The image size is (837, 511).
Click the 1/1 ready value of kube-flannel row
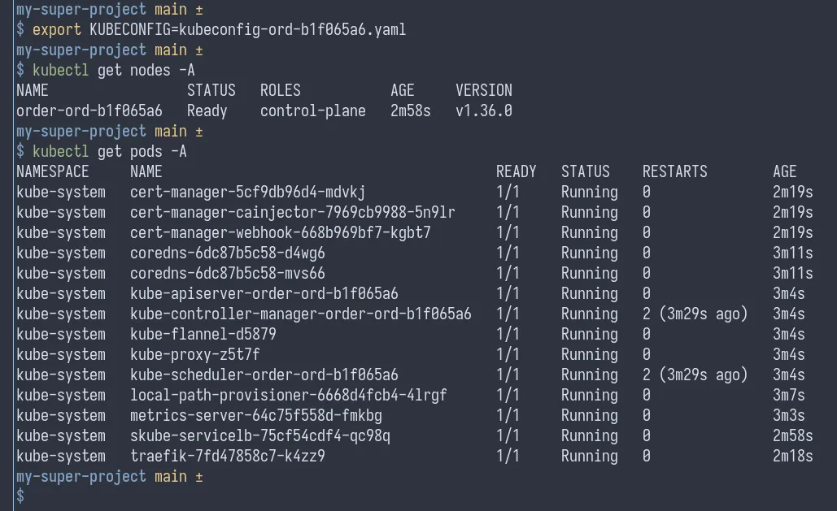(x=508, y=335)
